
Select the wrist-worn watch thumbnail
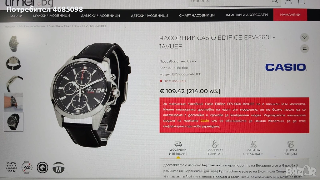(x=13, y=102)
